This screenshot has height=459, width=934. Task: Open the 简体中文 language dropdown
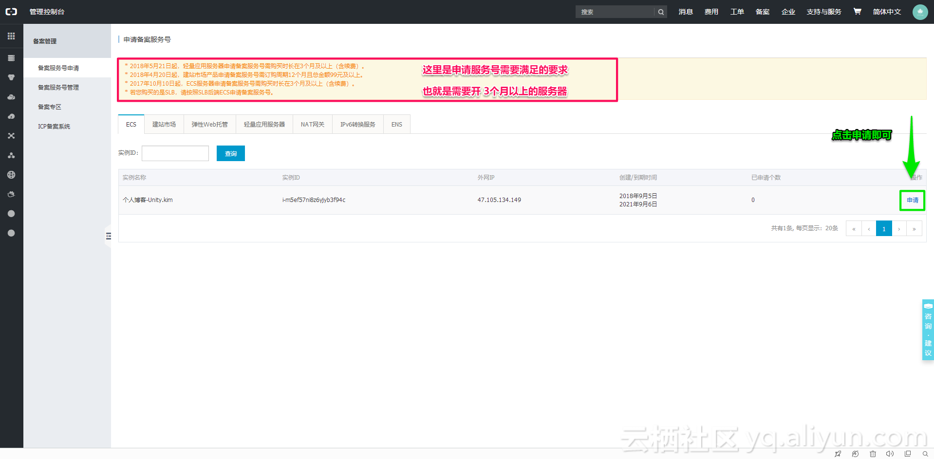[x=886, y=11]
